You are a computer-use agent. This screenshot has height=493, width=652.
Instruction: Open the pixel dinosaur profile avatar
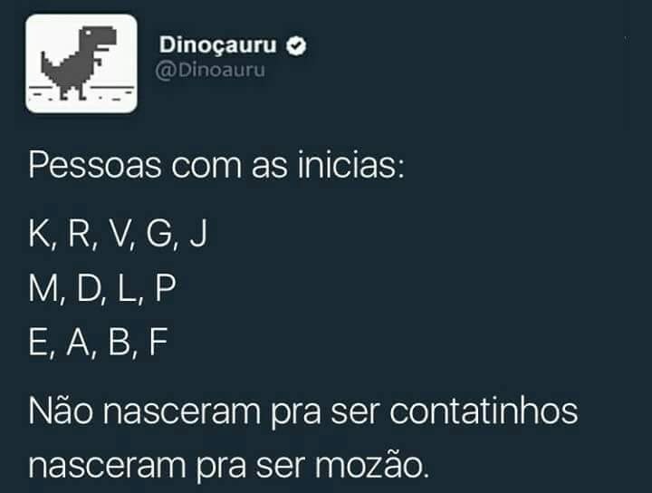pyautogui.click(x=81, y=63)
